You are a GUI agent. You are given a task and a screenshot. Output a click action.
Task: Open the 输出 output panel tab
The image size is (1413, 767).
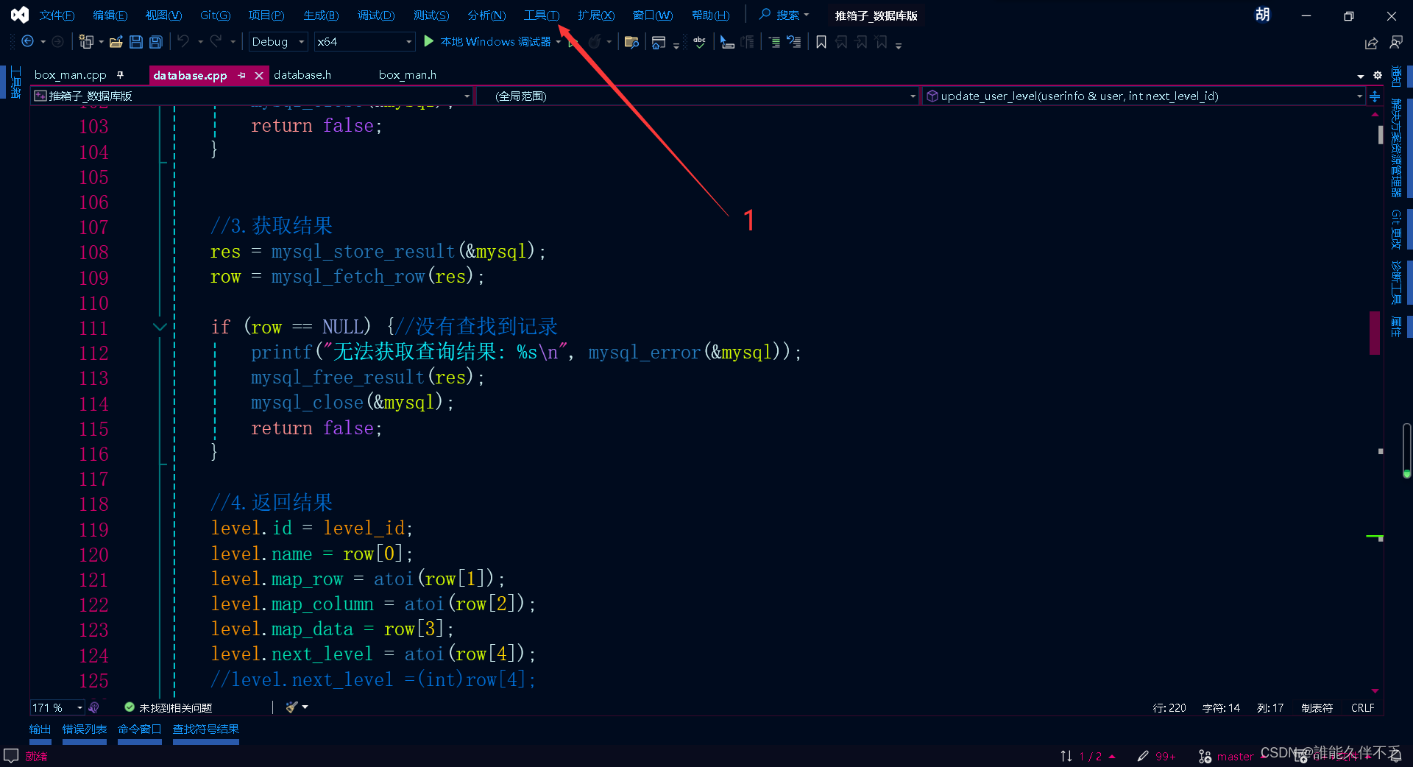click(40, 729)
